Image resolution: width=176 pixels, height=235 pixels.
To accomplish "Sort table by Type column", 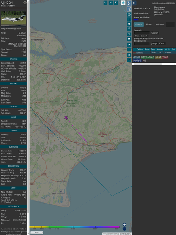I will (153, 49).
